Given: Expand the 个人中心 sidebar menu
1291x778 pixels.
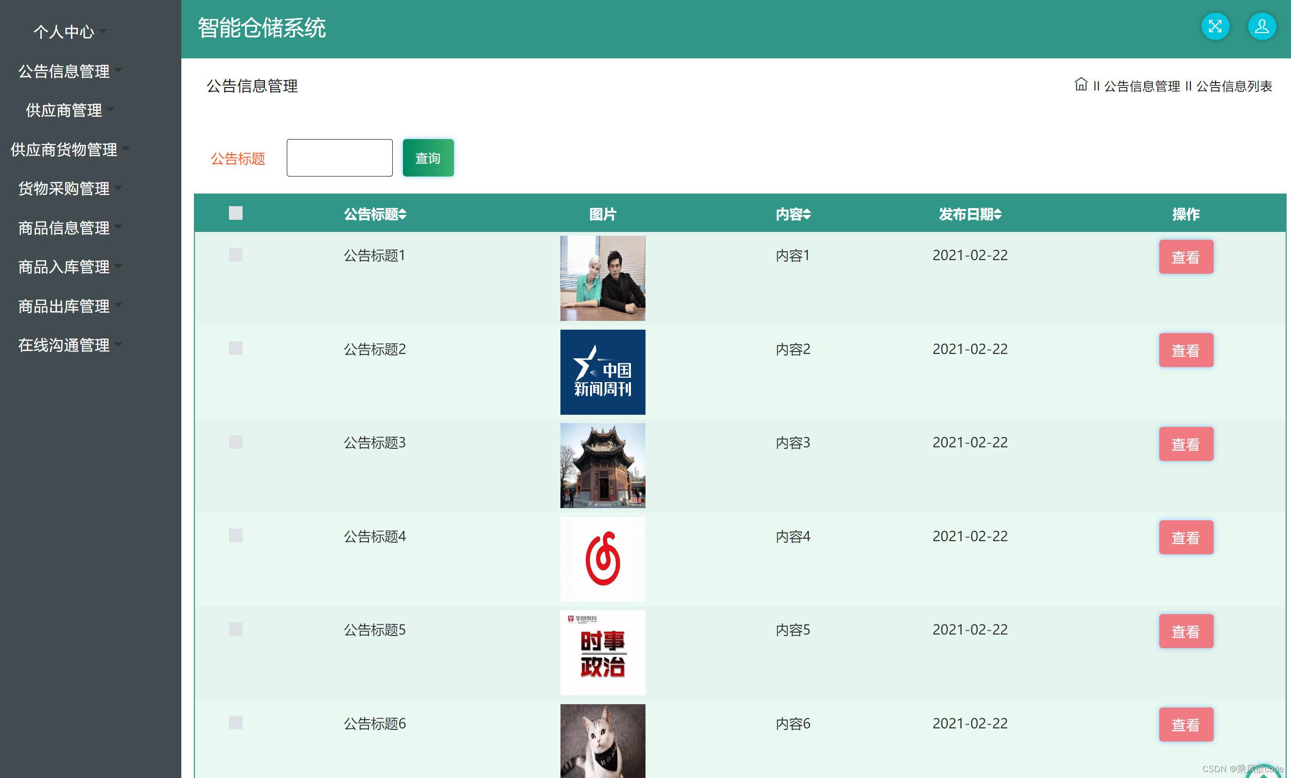Looking at the screenshot, I should tap(64, 32).
